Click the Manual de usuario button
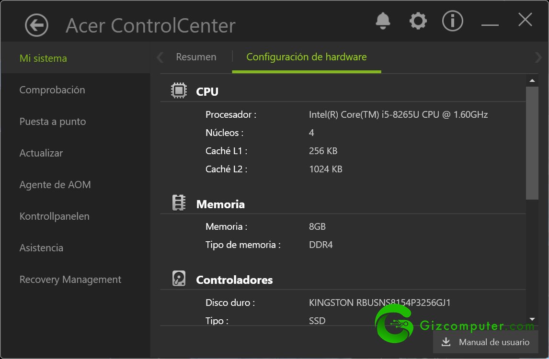The image size is (549, 359). (486, 342)
